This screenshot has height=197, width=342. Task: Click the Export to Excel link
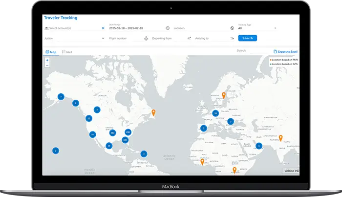click(x=285, y=52)
